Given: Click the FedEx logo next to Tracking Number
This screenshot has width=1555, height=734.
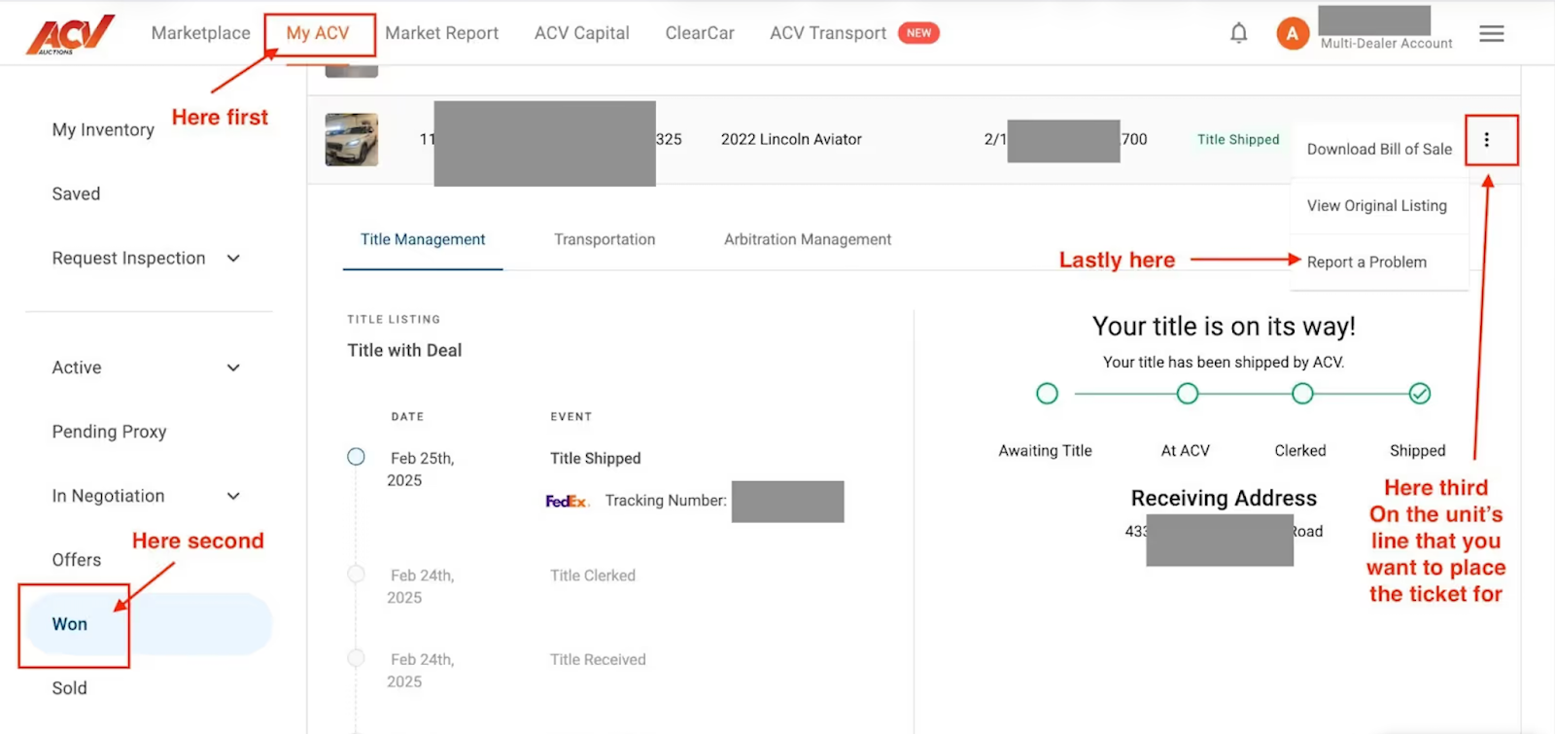Looking at the screenshot, I should pos(567,501).
